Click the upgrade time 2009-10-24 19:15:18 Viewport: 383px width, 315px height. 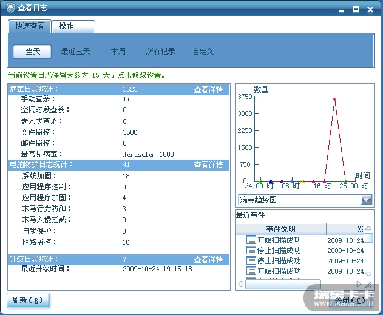pyautogui.click(x=157, y=269)
